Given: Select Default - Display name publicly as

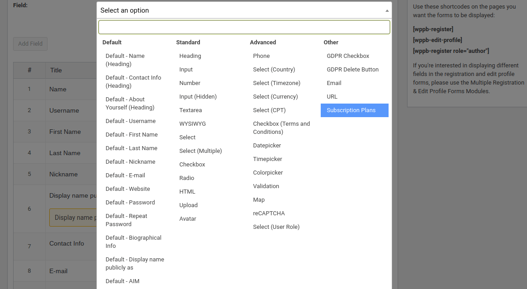Looking at the screenshot, I should tap(134, 264).
